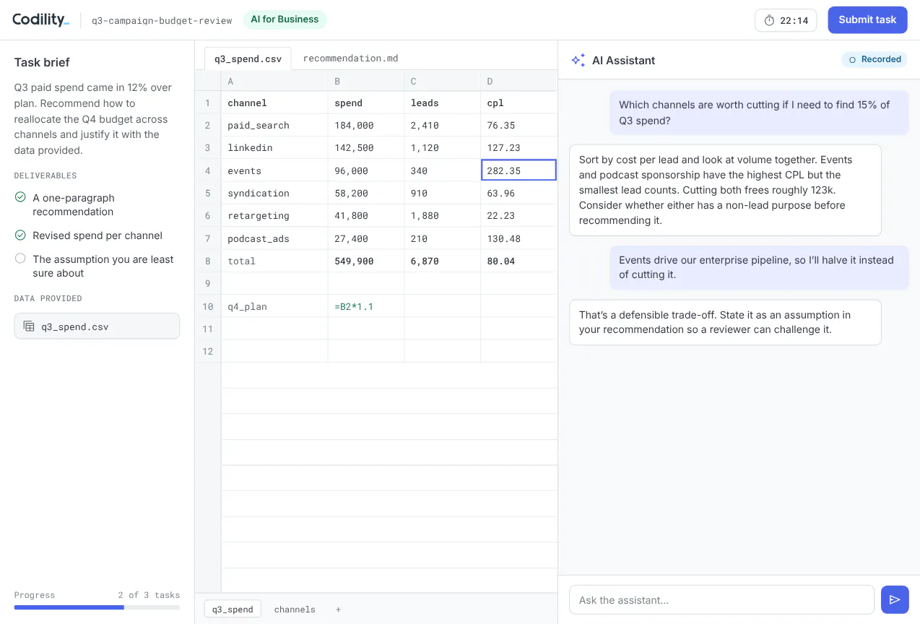Open the recommendation.md tab

tap(350, 58)
